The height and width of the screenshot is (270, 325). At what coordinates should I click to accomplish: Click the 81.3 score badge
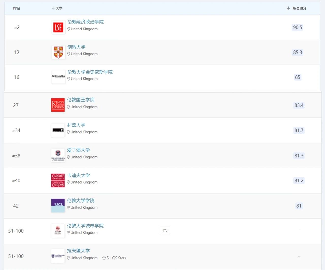(299, 156)
